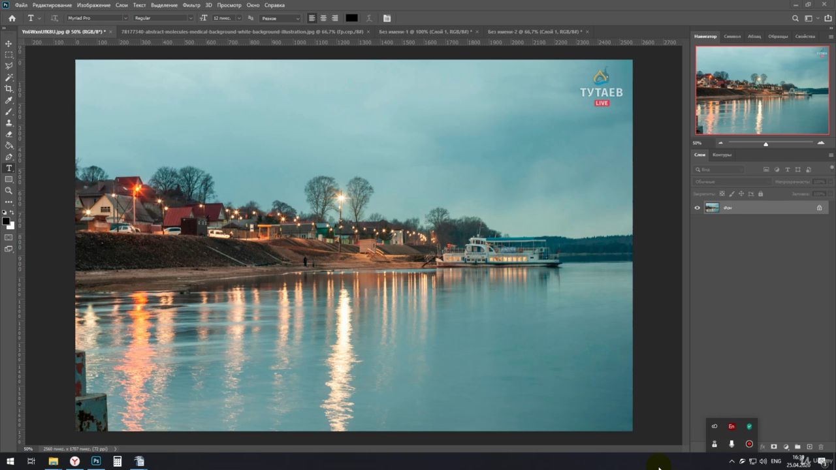Click the lock icon on Фон layer
836x470 pixels.
pyautogui.click(x=819, y=208)
